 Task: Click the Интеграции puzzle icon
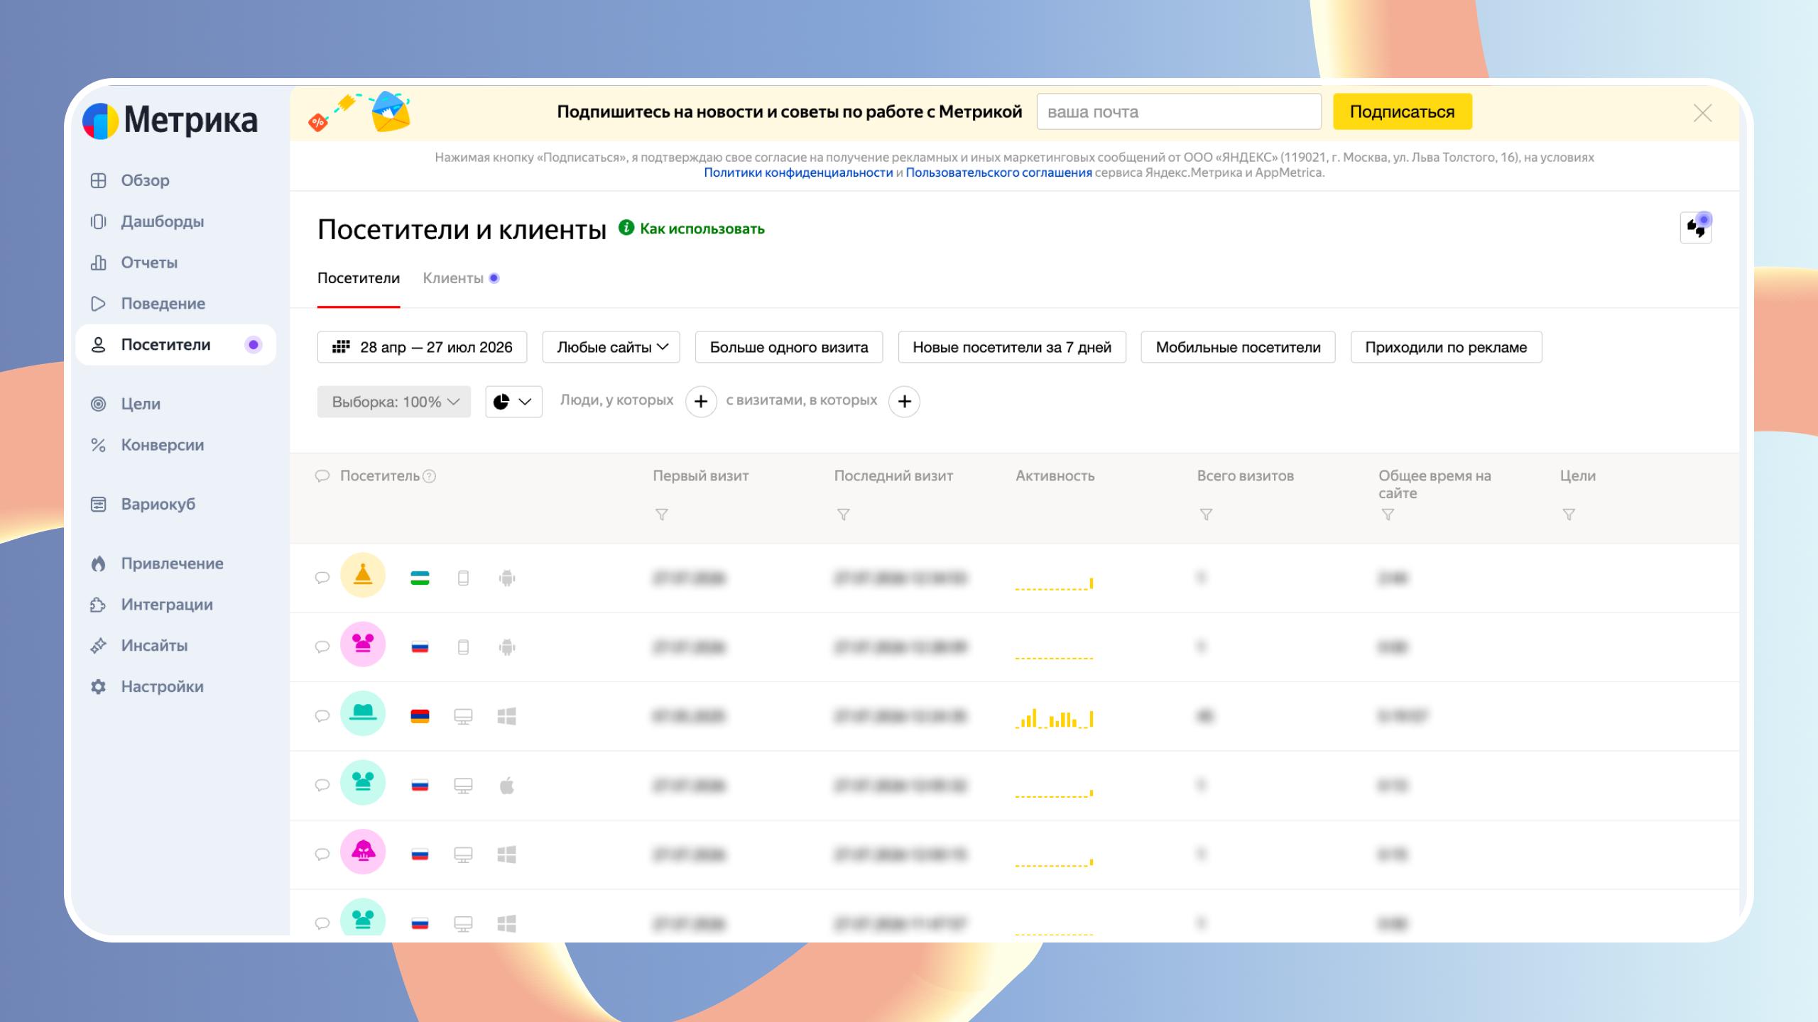pyautogui.click(x=98, y=605)
